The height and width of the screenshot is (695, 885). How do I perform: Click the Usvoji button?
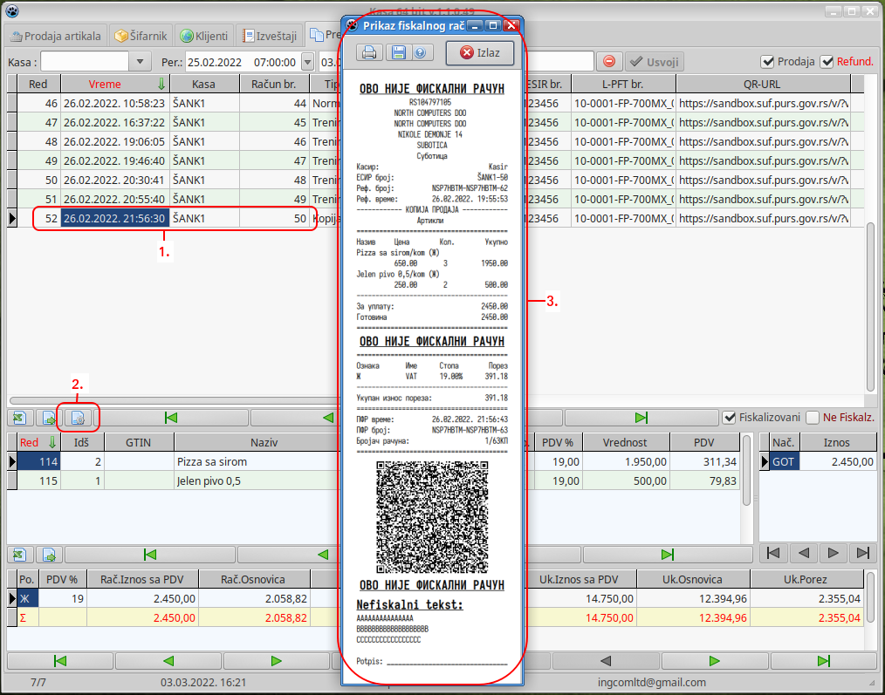[654, 62]
